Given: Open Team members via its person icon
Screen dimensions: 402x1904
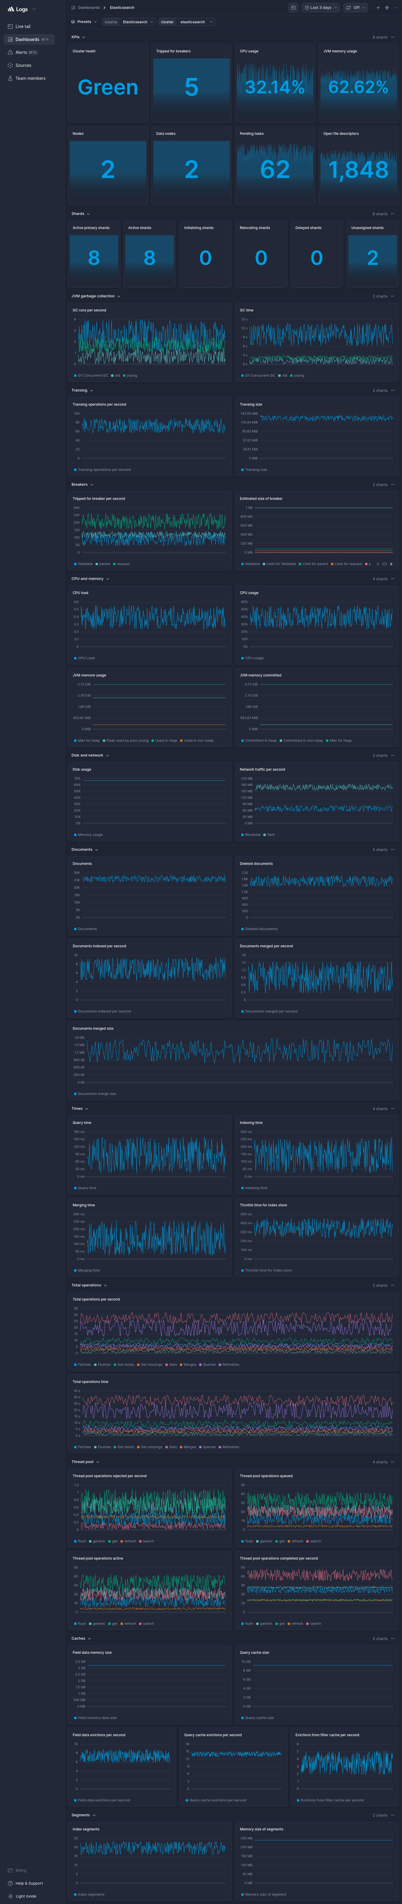Looking at the screenshot, I should [x=11, y=78].
